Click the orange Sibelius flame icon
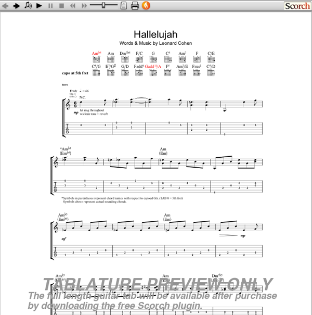This screenshot has width=312, height=315. coord(146,5)
